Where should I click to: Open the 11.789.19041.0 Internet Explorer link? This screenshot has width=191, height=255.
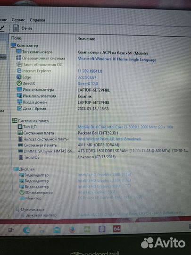point(90,71)
